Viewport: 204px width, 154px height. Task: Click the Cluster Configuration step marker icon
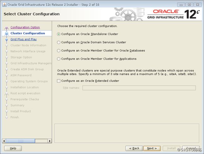pyautogui.click(x=7, y=34)
